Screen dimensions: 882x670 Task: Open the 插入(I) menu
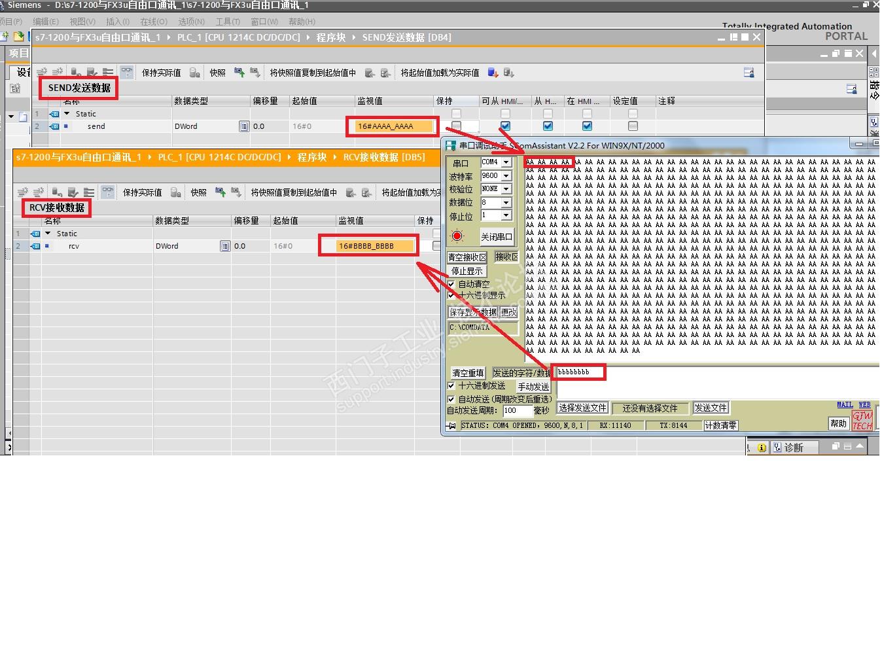click(x=118, y=22)
